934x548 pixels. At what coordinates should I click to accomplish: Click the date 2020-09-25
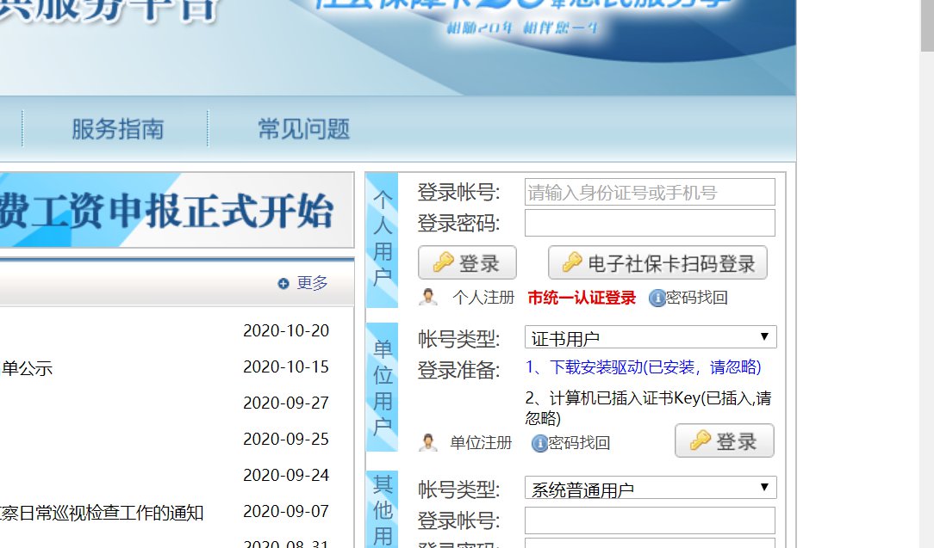click(286, 439)
